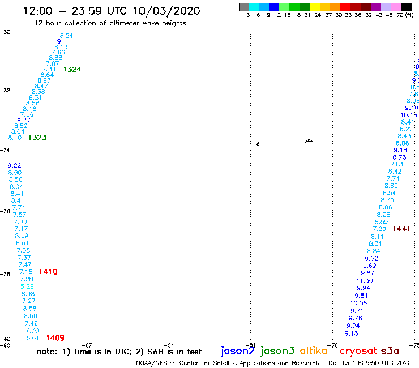The image size is (419, 368).
Task: Select the wave height value '9.27'
Action: [x=24, y=120]
